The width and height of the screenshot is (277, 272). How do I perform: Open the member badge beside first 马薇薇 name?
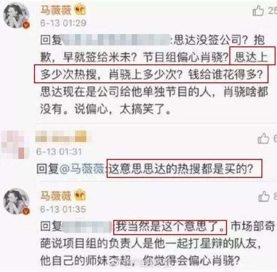click(80, 9)
